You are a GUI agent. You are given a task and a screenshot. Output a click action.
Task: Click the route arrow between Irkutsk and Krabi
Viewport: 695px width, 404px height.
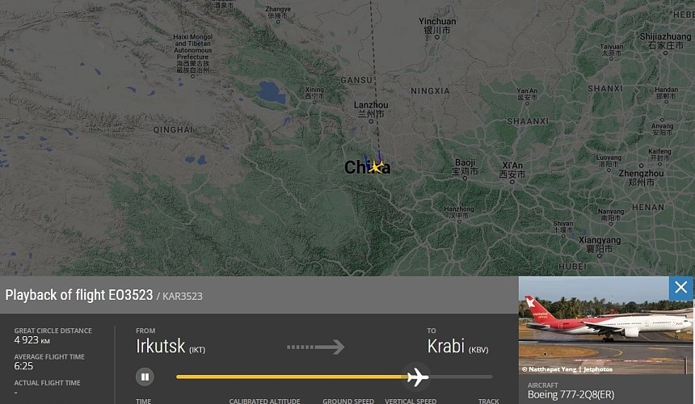(x=316, y=347)
